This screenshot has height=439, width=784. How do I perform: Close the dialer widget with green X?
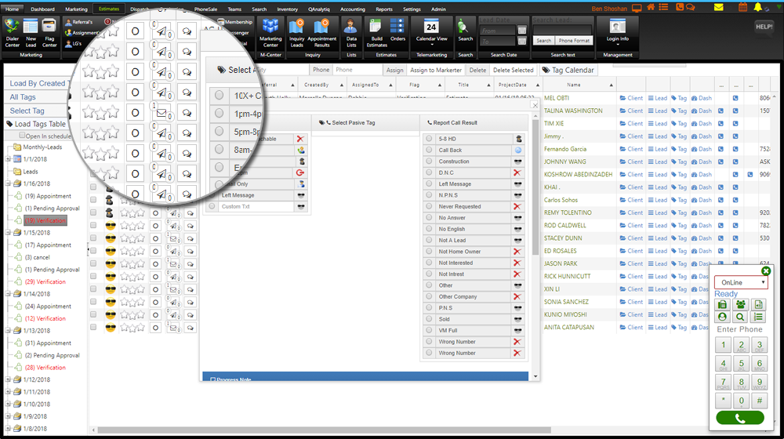click(x=766, y=271)
